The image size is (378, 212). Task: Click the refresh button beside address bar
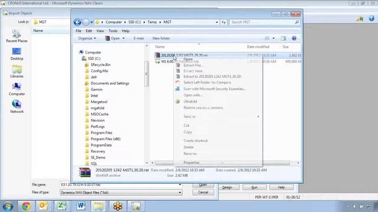[224, 22]
